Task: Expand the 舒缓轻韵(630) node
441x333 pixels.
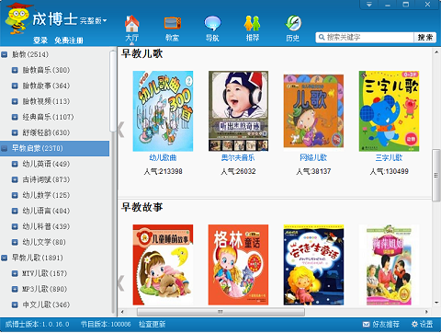Action: [15, 132]
